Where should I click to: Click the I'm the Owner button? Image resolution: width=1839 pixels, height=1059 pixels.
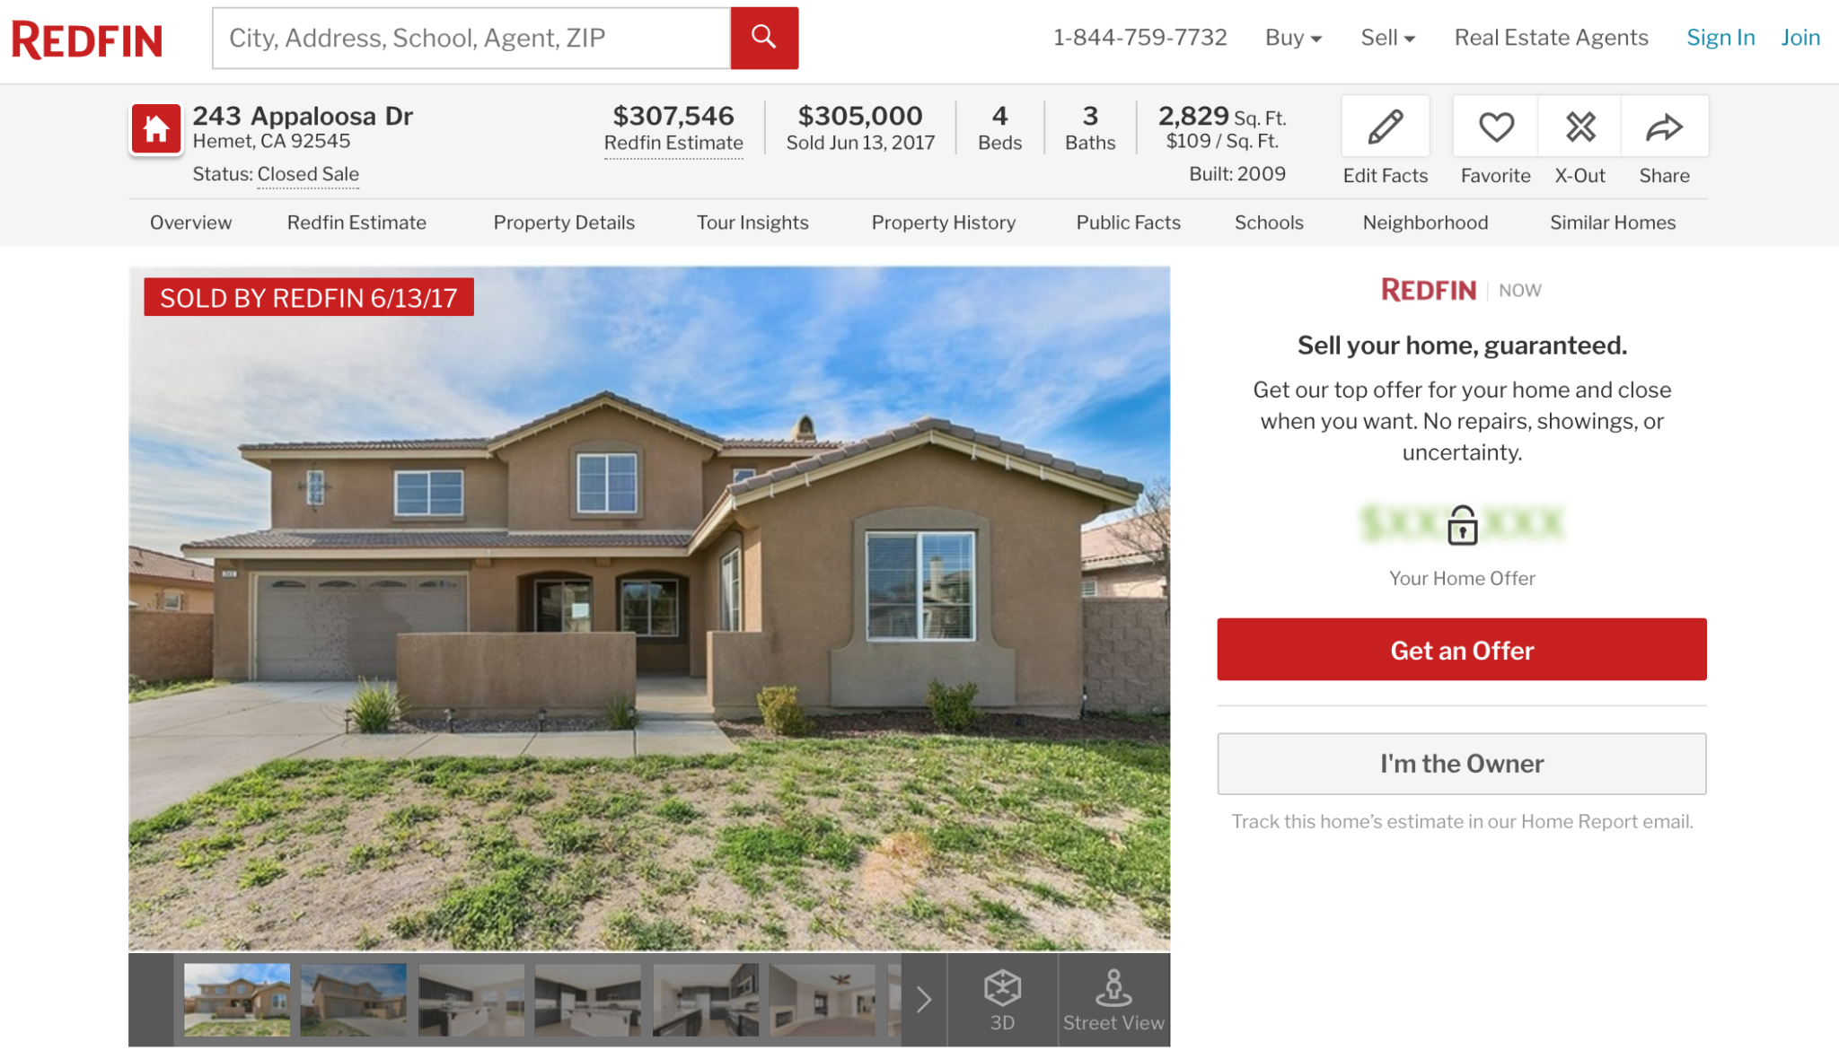[1461, 764]
